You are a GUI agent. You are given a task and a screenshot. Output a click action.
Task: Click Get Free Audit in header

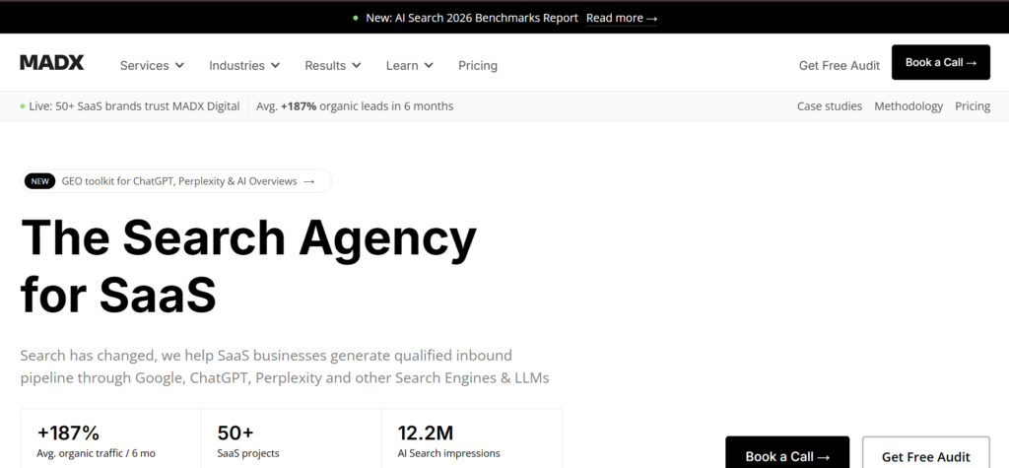coord(840,66)
